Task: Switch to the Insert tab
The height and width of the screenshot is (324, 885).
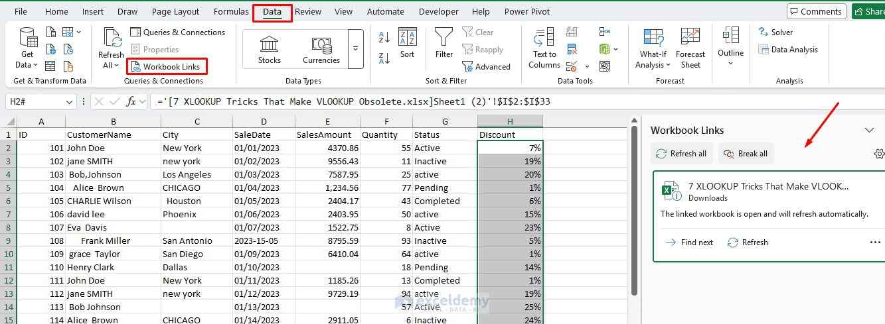Action: [x=93, y=11]
